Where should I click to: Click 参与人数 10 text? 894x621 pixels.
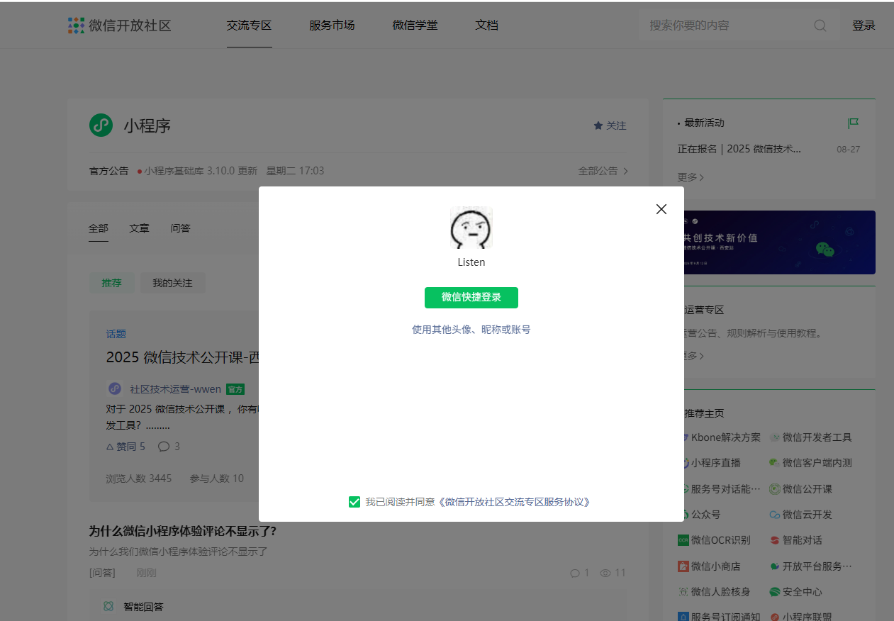pyautogui.click(x=217, y=479)
